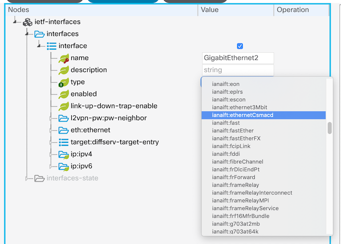Click the description leaf icon

(64, 70)
